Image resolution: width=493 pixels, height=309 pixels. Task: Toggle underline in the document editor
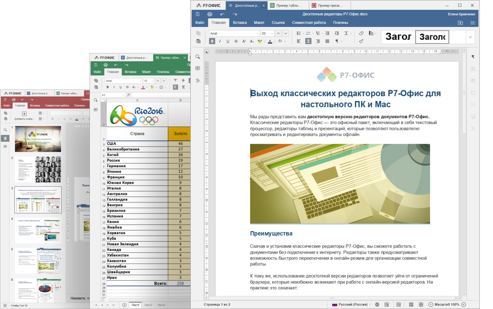[x=228, y=41]
